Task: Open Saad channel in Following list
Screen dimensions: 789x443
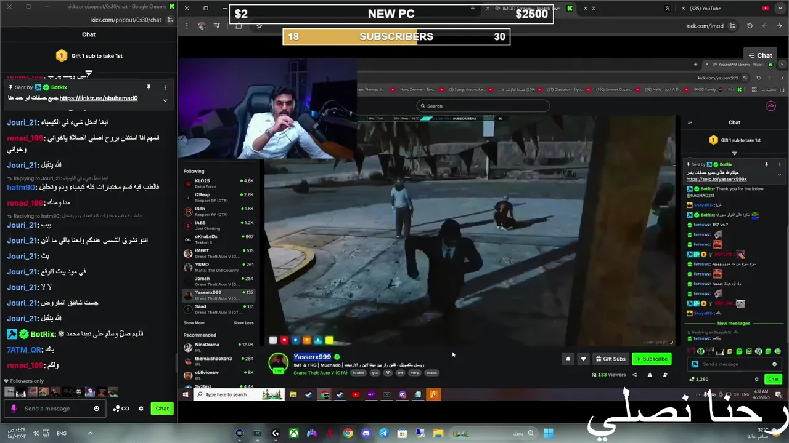Action: 219,309
